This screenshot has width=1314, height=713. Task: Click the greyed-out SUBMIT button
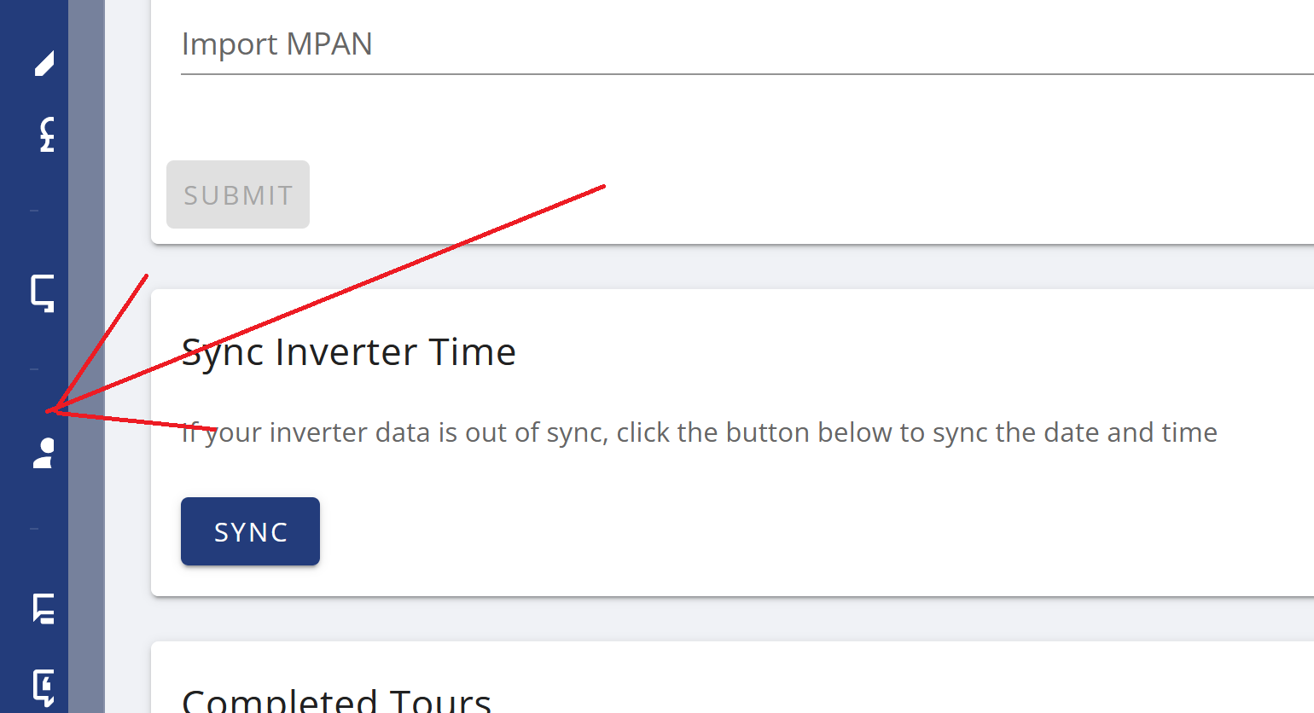[x=238, y=194]
